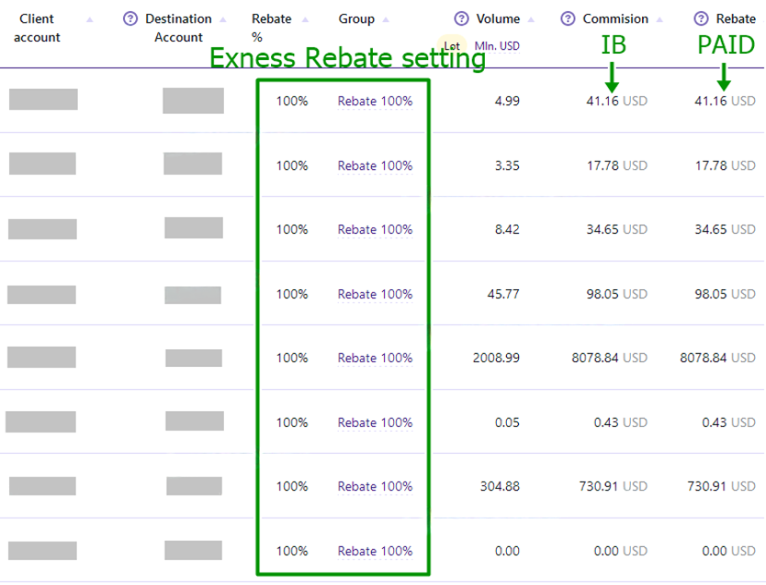Sort by Commision column arrow
The width and height of the screenshot is (766, 585).
(660, 20)
